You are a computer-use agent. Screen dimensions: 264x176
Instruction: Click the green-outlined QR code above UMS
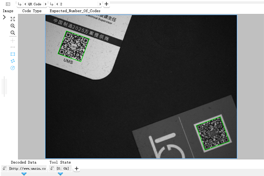pyautogui.click(x=73, y=46)
